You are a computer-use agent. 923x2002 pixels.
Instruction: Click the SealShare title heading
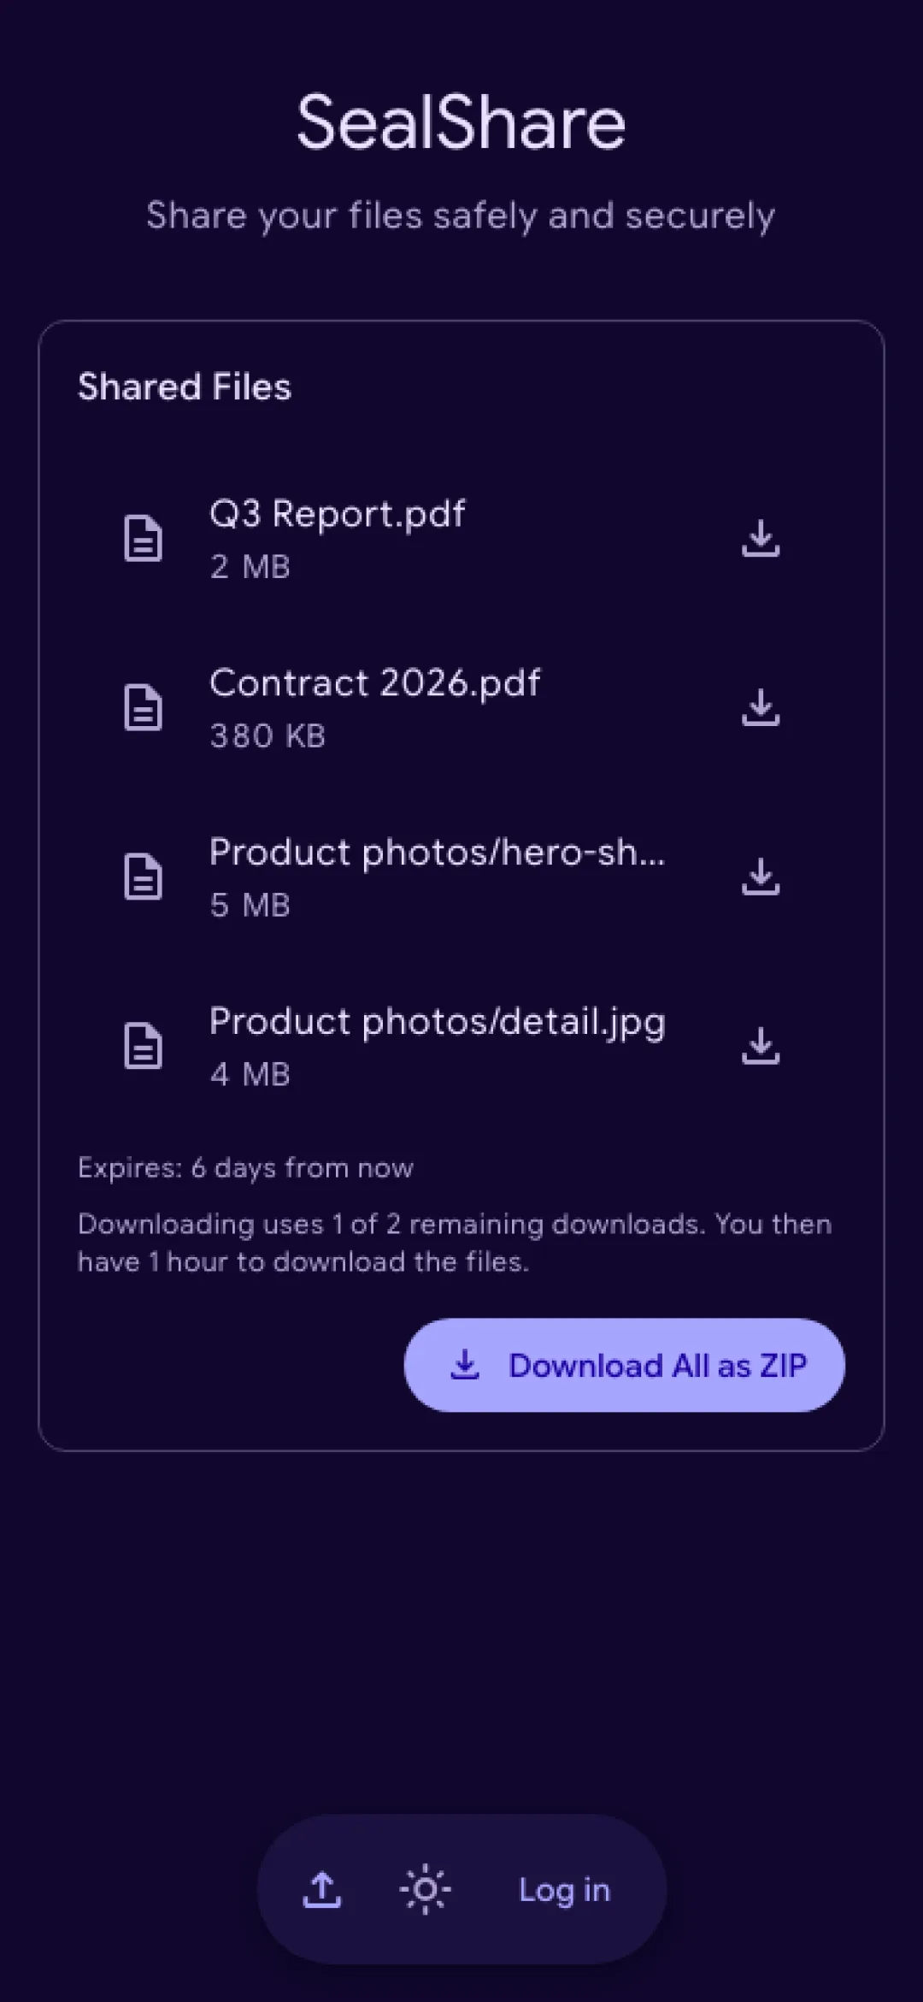coord(461,122)
